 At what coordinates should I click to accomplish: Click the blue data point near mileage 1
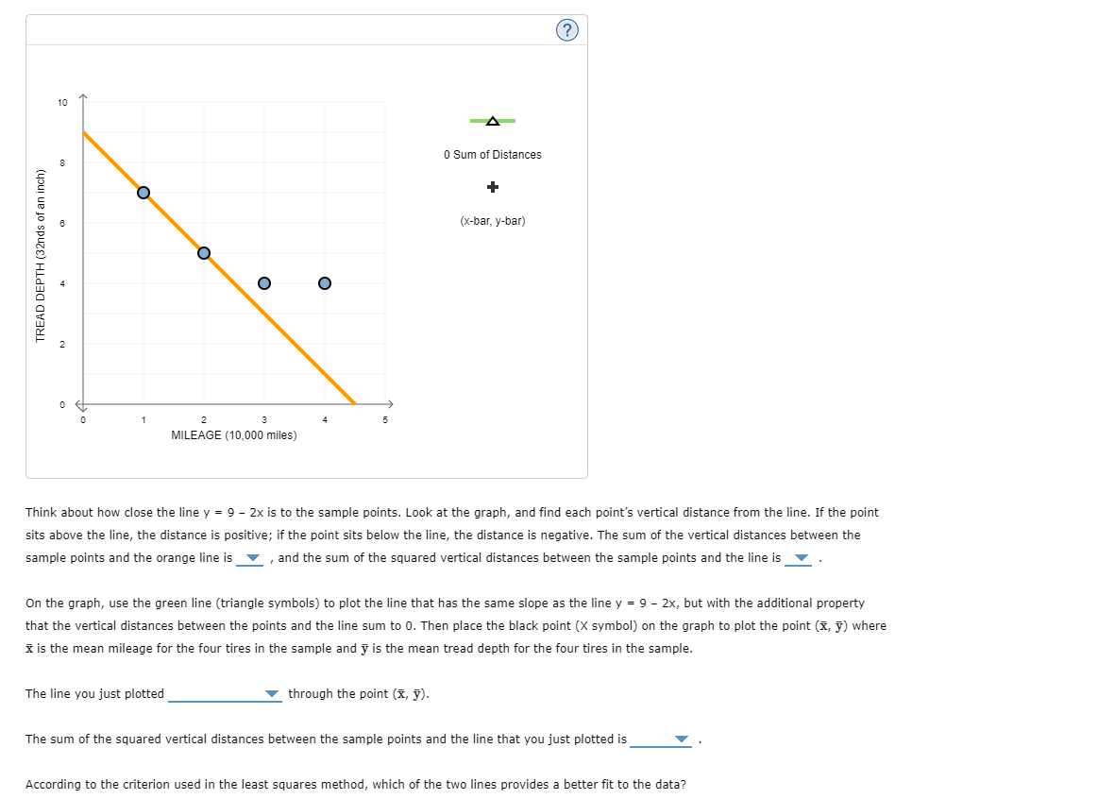click(144, 192)
